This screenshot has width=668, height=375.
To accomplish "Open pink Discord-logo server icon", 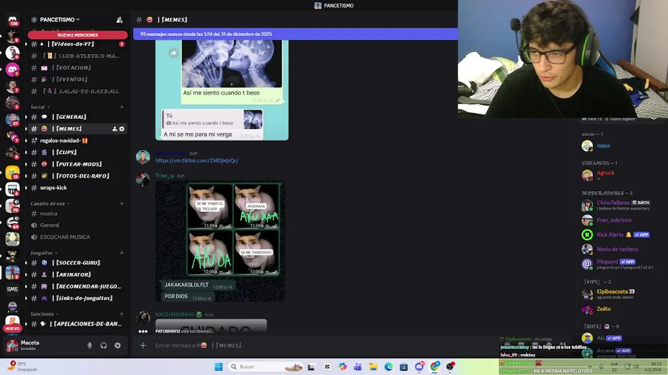I will tap(13, 69).
